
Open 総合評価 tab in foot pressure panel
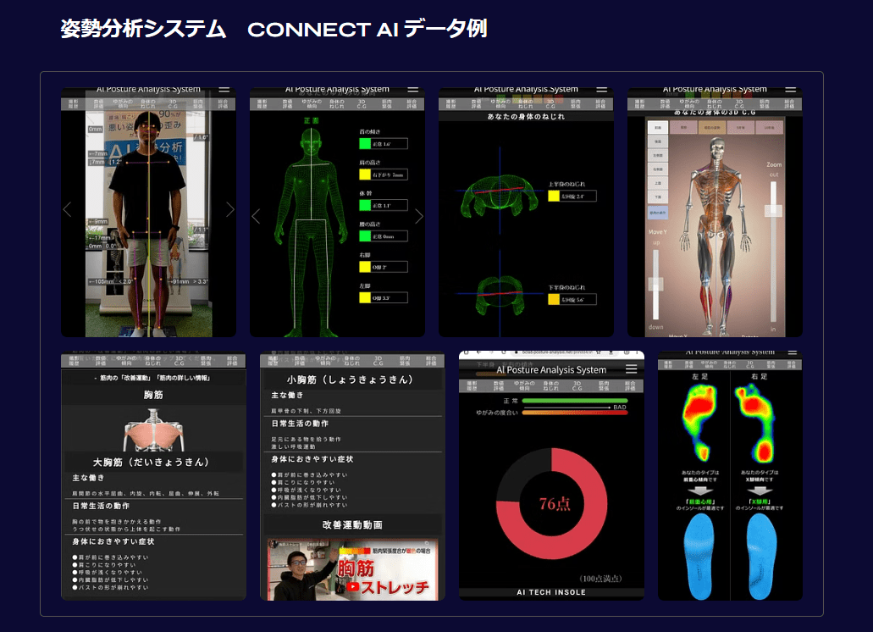coord(791,365)
